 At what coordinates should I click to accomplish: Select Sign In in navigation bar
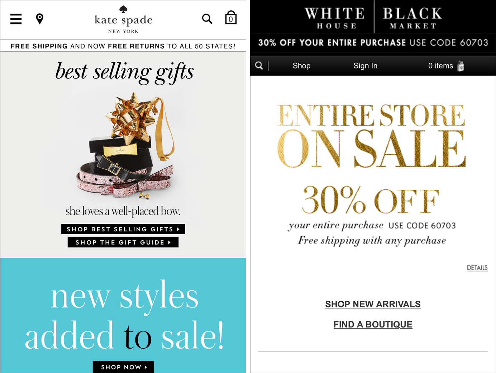[x=365, y=66]
